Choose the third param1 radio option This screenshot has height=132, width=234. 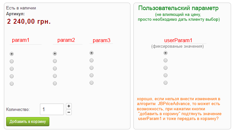pos(12,69)
